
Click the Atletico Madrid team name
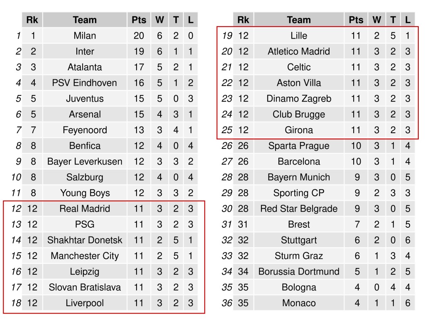pyautogui.click(x=299, y=51)
